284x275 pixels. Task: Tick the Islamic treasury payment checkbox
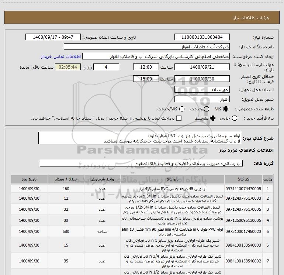pos(179,118)
